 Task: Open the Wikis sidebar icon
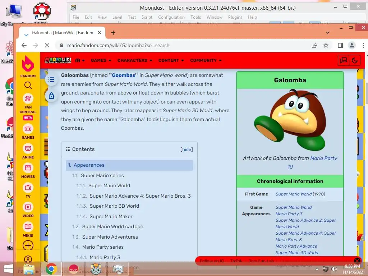(x=28, y=227)
